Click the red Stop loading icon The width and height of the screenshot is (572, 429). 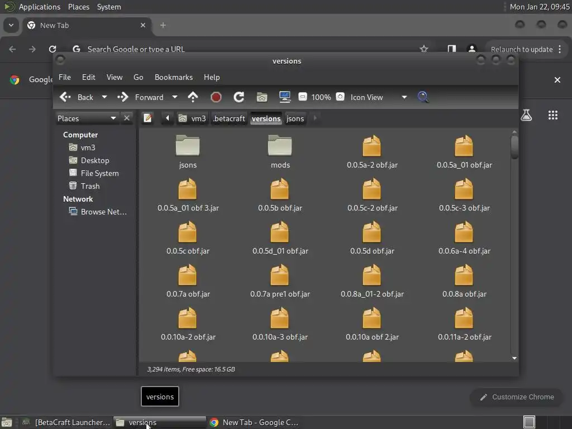(216, 97)
